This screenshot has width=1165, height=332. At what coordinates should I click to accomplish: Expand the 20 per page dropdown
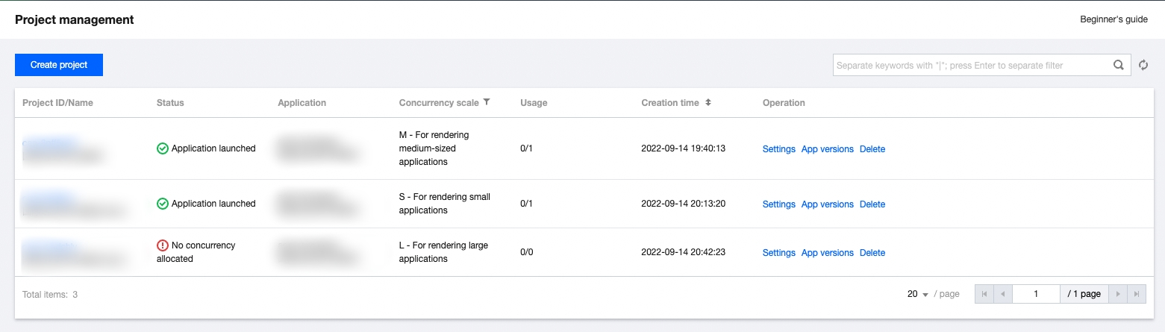918,294
